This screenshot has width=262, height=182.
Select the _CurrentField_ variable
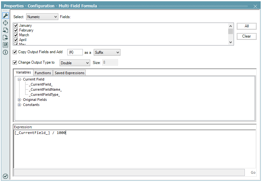point(40,84)
